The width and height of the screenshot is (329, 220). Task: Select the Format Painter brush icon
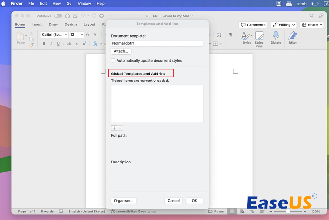[31, 45]
